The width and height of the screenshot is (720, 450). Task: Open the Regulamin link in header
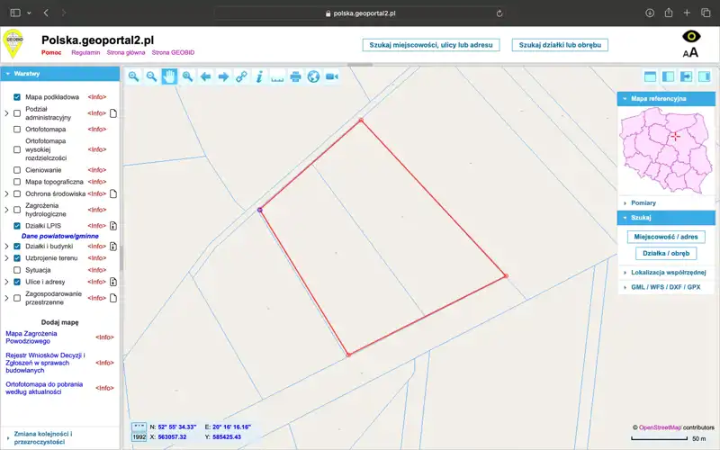click(85, 53)
